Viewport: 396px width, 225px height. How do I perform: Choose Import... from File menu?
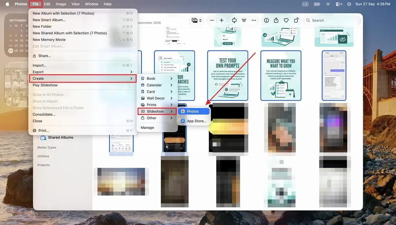(x=83, y=65)
